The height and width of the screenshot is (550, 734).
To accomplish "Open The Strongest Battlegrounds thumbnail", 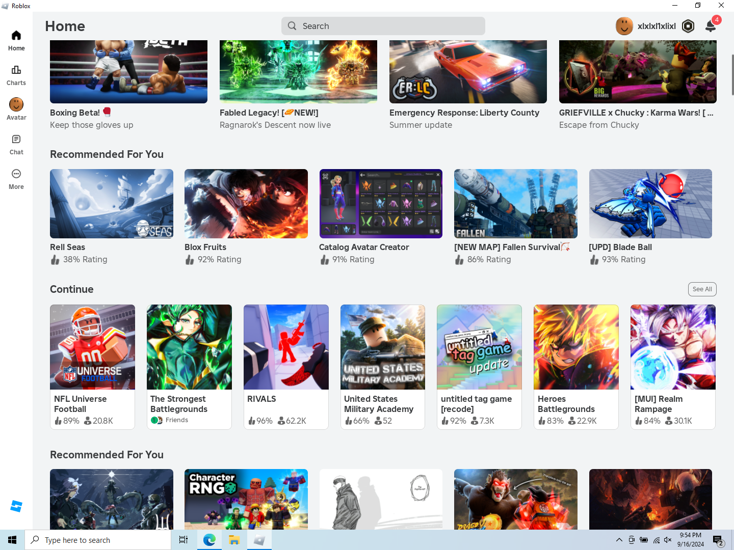I will pos(189,347).
